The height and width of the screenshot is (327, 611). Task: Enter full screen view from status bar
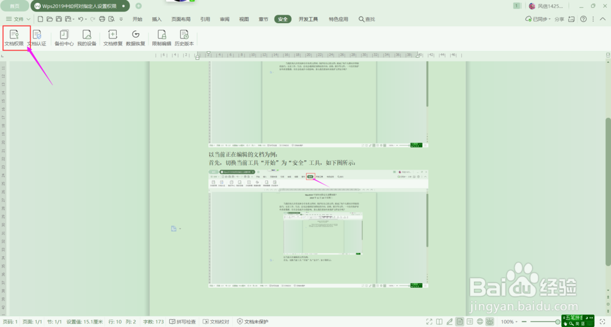[429, 322]
